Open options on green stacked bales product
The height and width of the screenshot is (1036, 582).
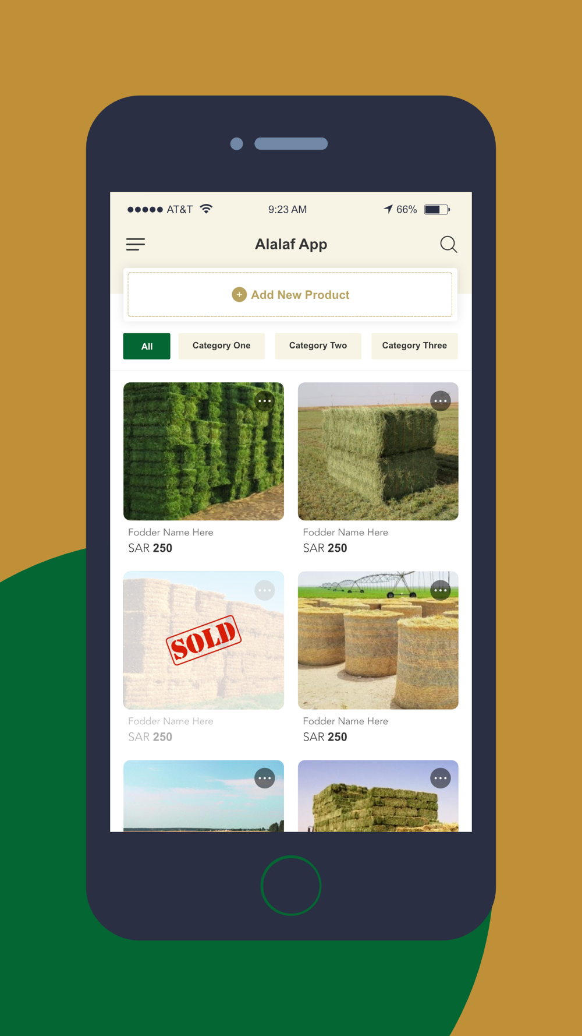(265, 401)
